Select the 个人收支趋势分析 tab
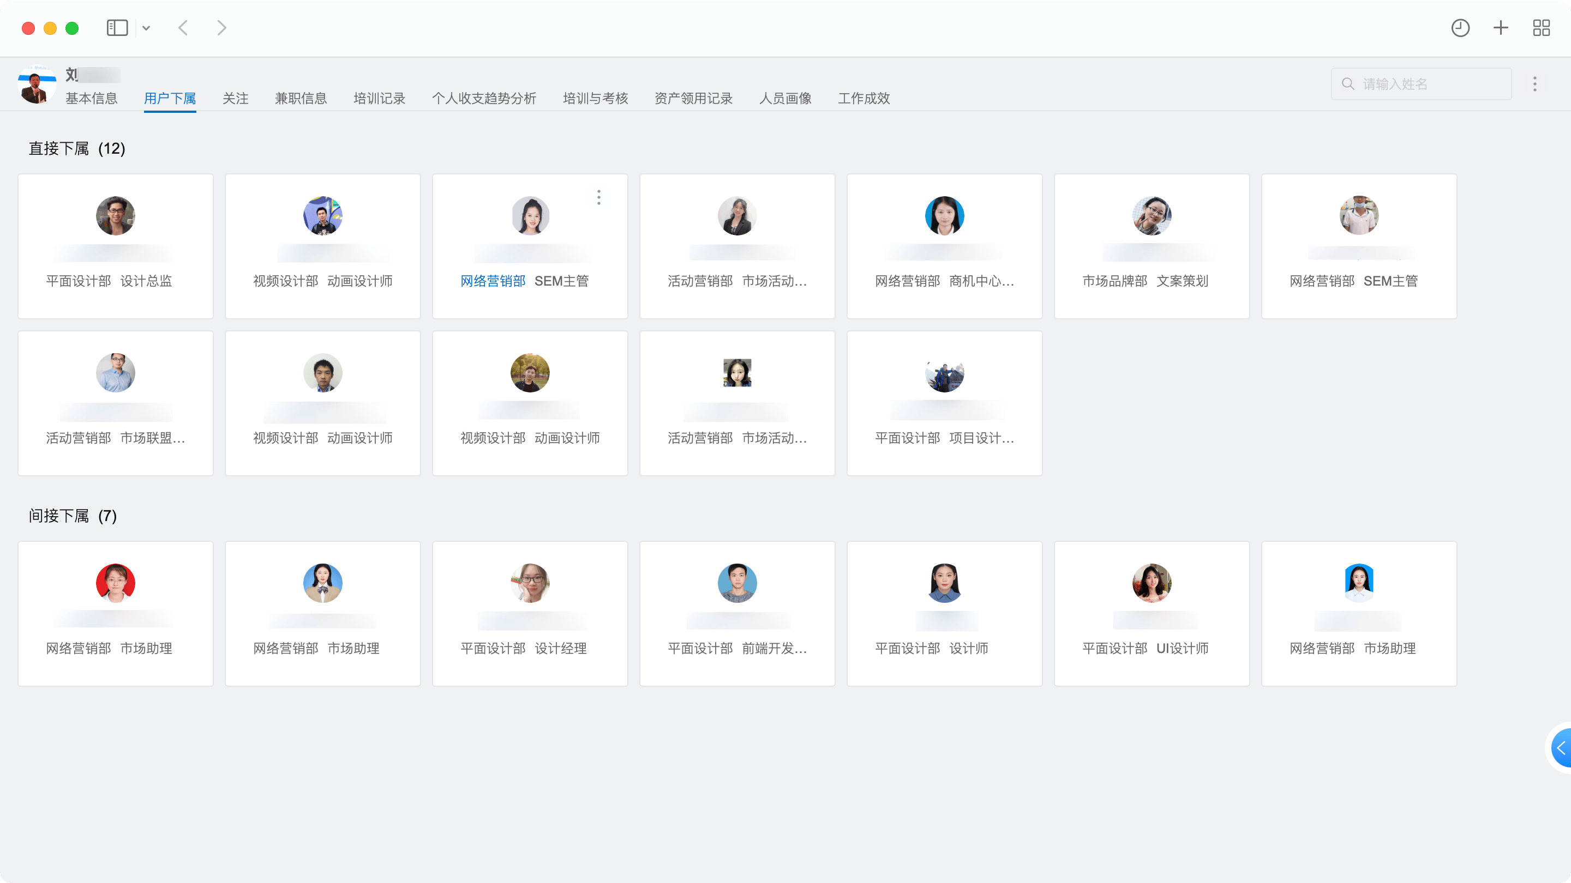 (x=484, y=98)
